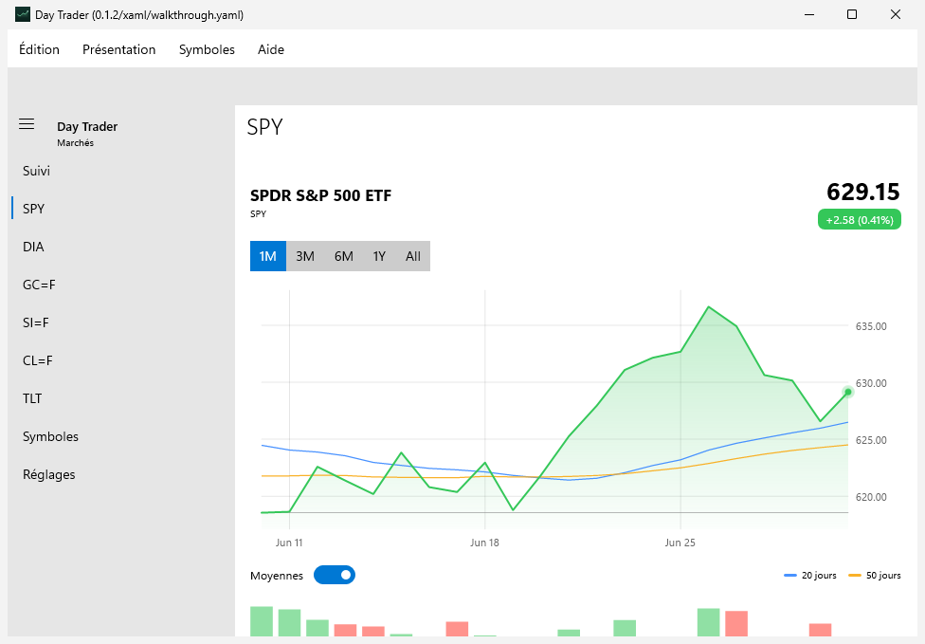Screen dimensions: 925x644
Task: Click the 625.00 price axis label
Action: tap(871, 440)
